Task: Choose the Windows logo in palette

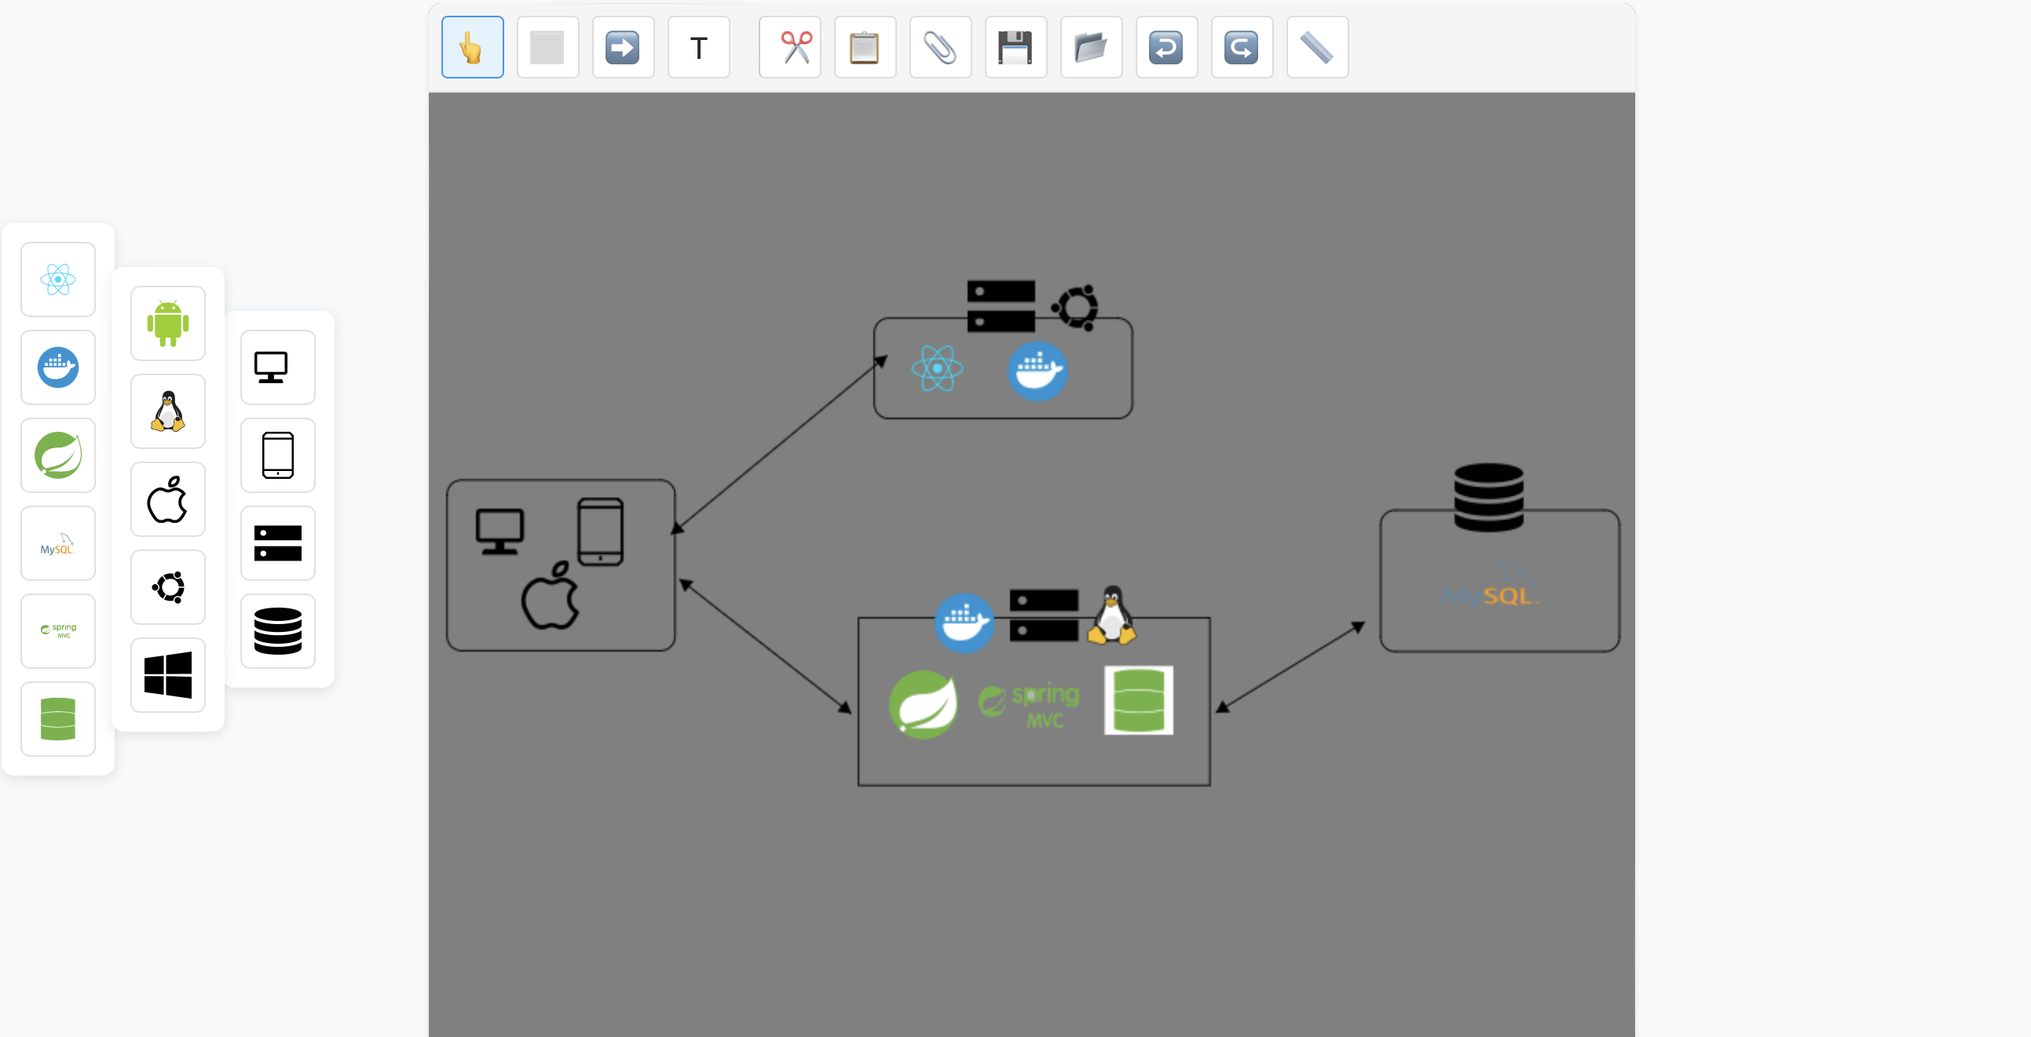Action: [168, 674]
